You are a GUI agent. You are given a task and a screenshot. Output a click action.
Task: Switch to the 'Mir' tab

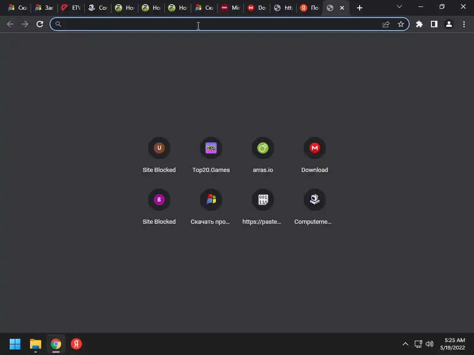(231, 8)
